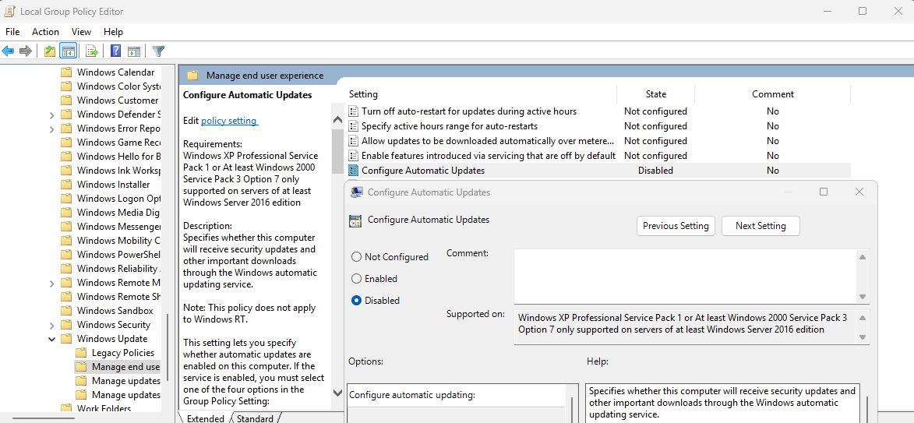Open the File menu

12,31
